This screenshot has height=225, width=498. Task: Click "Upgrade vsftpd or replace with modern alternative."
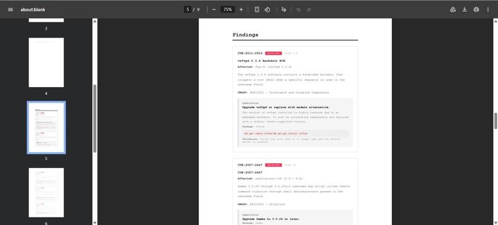coord(286,107)
